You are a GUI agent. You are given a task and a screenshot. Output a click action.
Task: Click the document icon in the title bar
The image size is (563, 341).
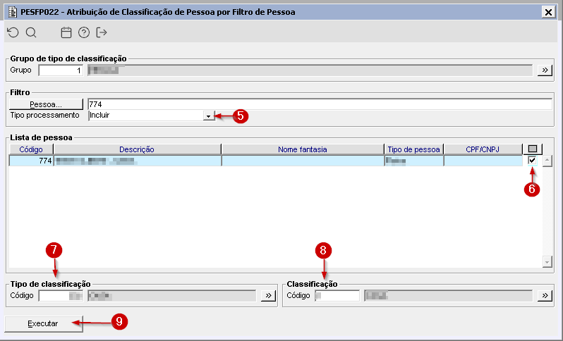pyautogui.click(x=12, y=12)
